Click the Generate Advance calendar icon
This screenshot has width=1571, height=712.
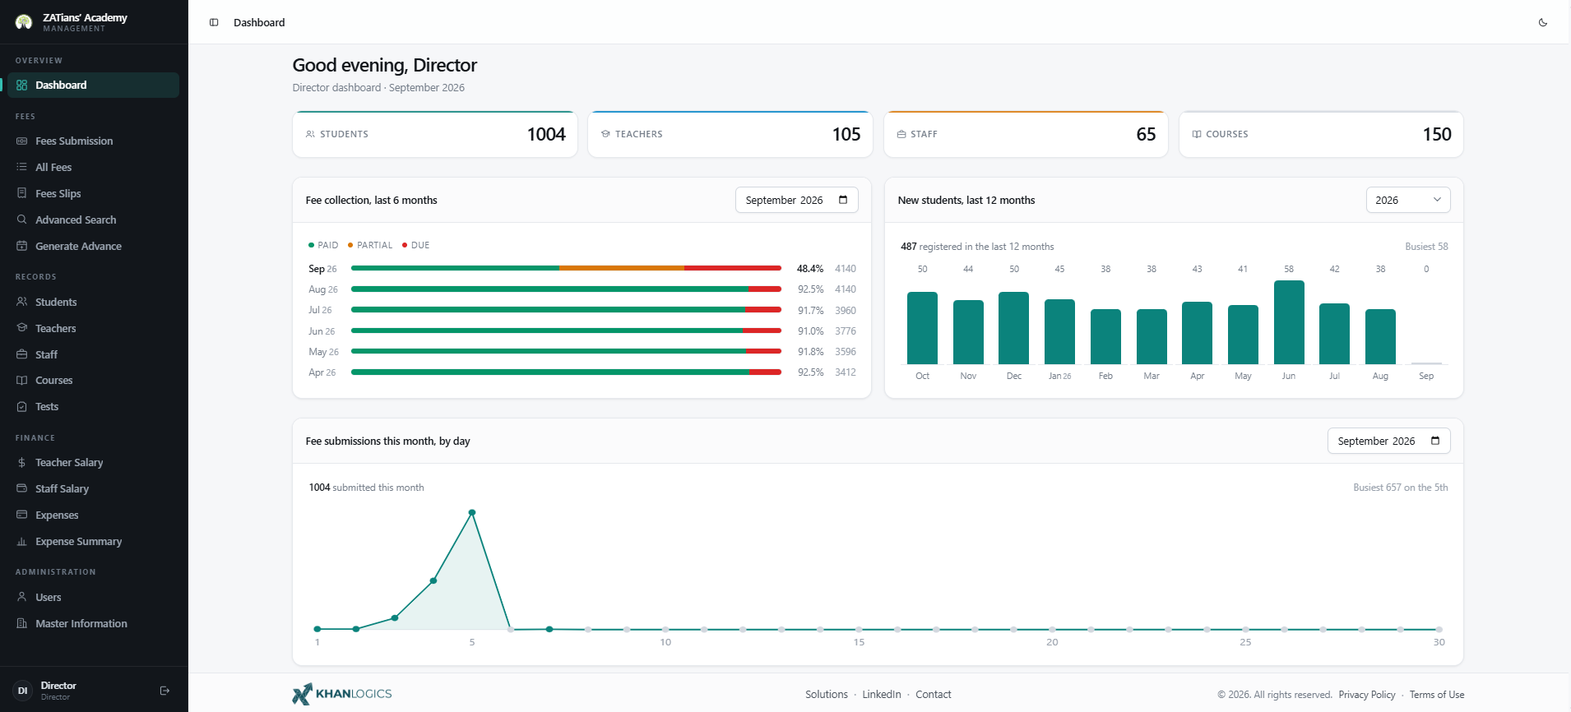pos(22,246)
